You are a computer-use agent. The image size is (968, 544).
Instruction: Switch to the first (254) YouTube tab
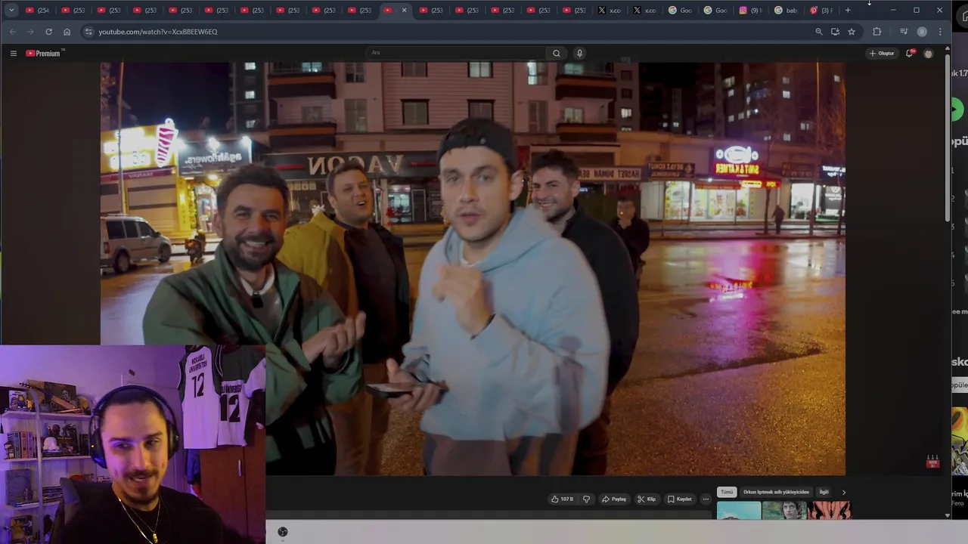(x=37, y=10)
